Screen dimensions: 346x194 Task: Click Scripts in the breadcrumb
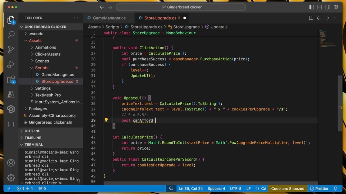click(112, 27)
